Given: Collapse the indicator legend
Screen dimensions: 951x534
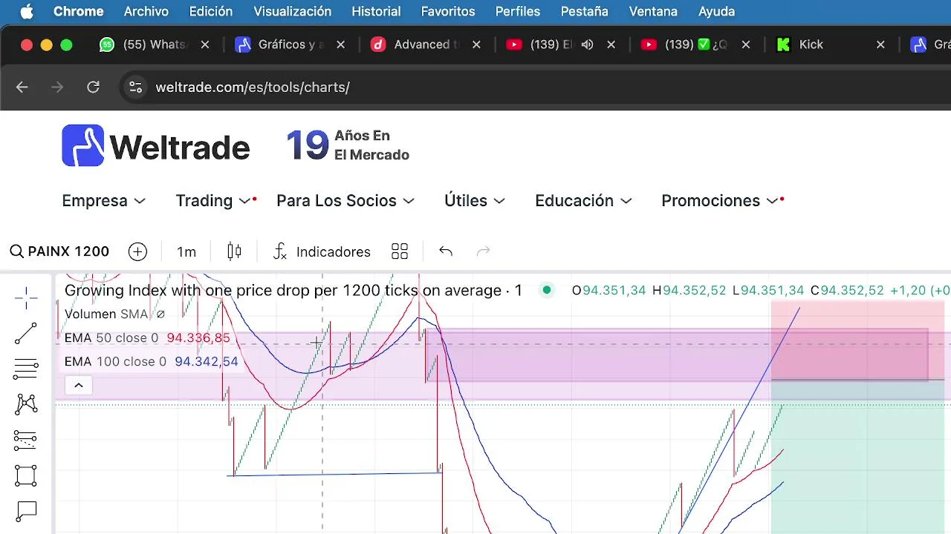Looking at the screenshot, I should point(78,385).
